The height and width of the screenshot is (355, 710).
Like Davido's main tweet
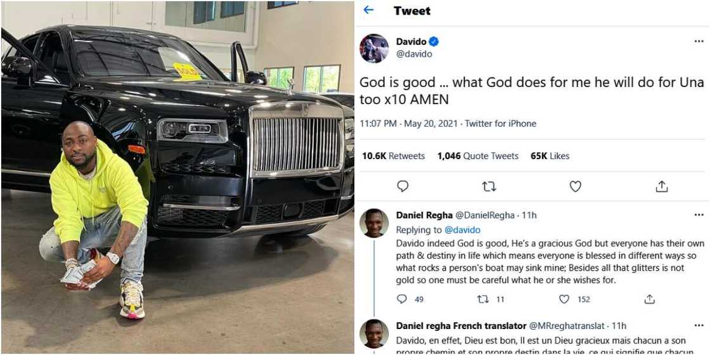click(x=575, y=186)
